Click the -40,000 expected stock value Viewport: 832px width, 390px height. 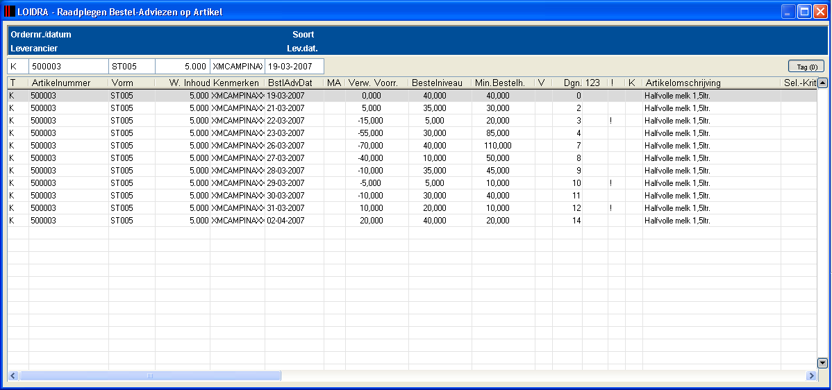pos(370,158)
